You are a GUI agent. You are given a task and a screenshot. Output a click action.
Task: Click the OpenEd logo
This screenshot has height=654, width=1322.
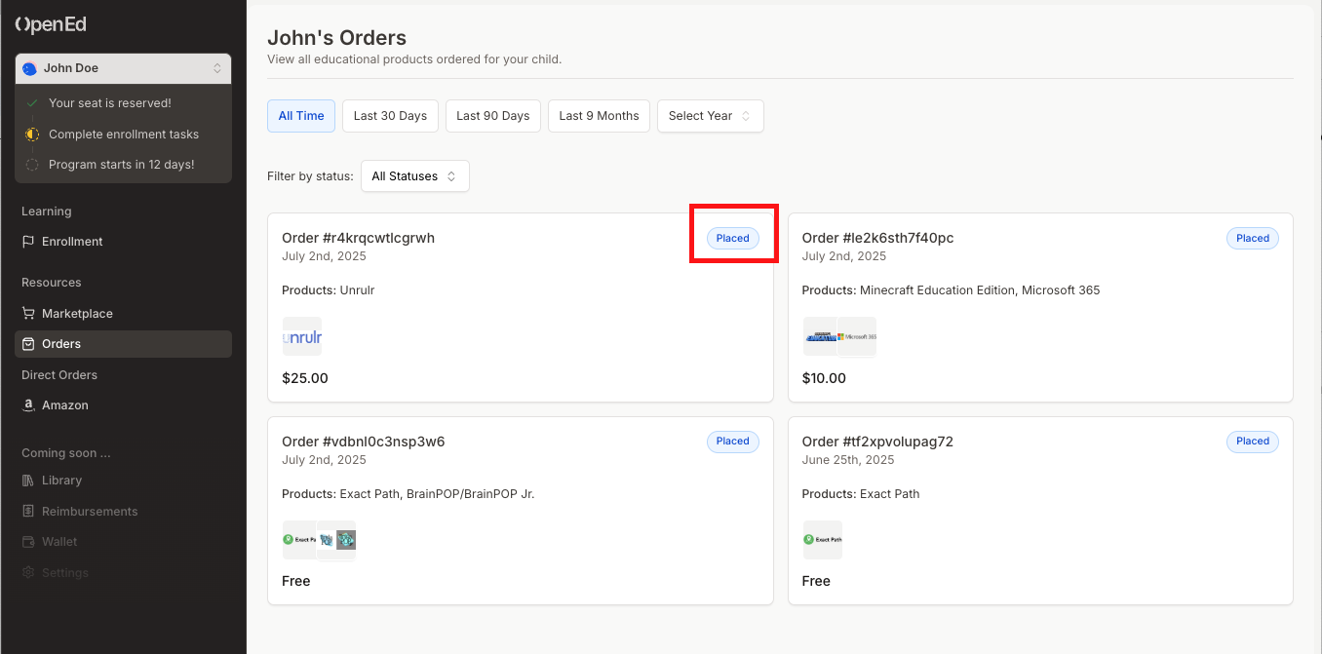[51, 25]
